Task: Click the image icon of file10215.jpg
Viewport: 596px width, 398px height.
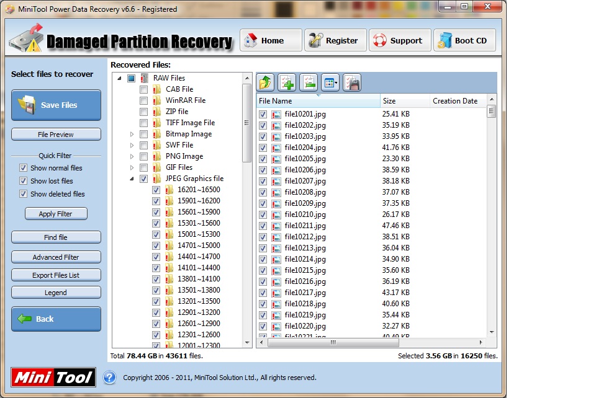Action: (x=276, y=270)
